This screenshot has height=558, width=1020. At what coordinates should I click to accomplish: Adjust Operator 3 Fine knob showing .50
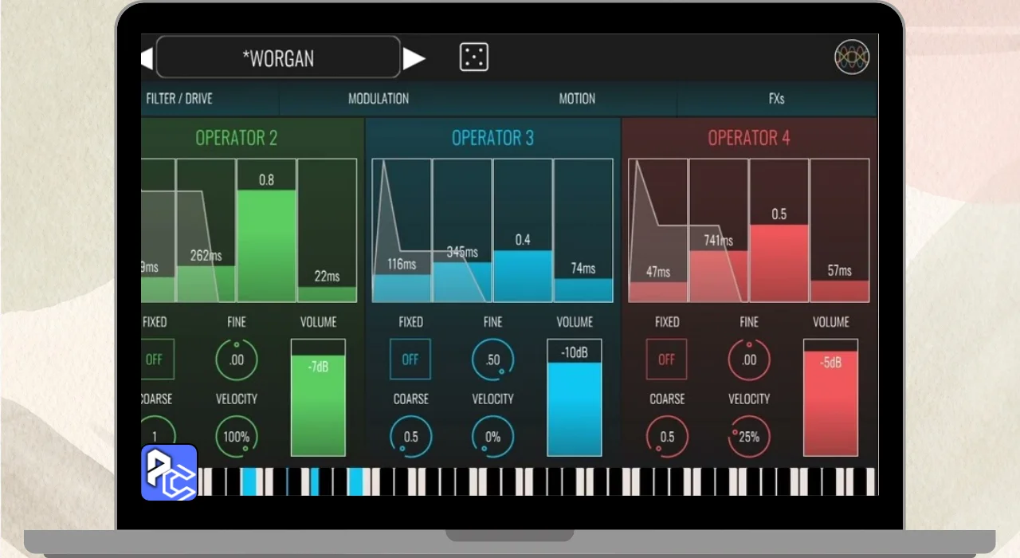(492, 360)
